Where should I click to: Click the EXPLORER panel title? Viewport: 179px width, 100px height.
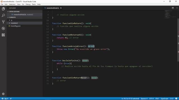click(12, 8)
